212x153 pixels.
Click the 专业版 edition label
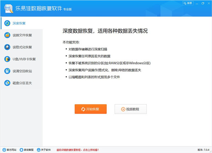(x=67, y=9)
